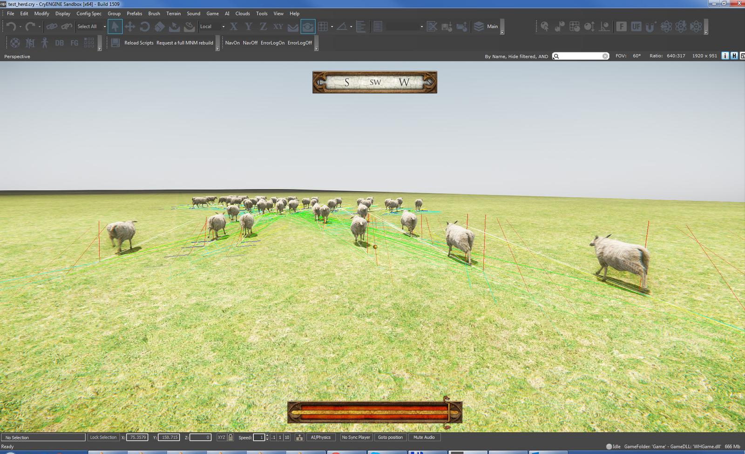Click the Undo arrow icon

click(11, 27)
